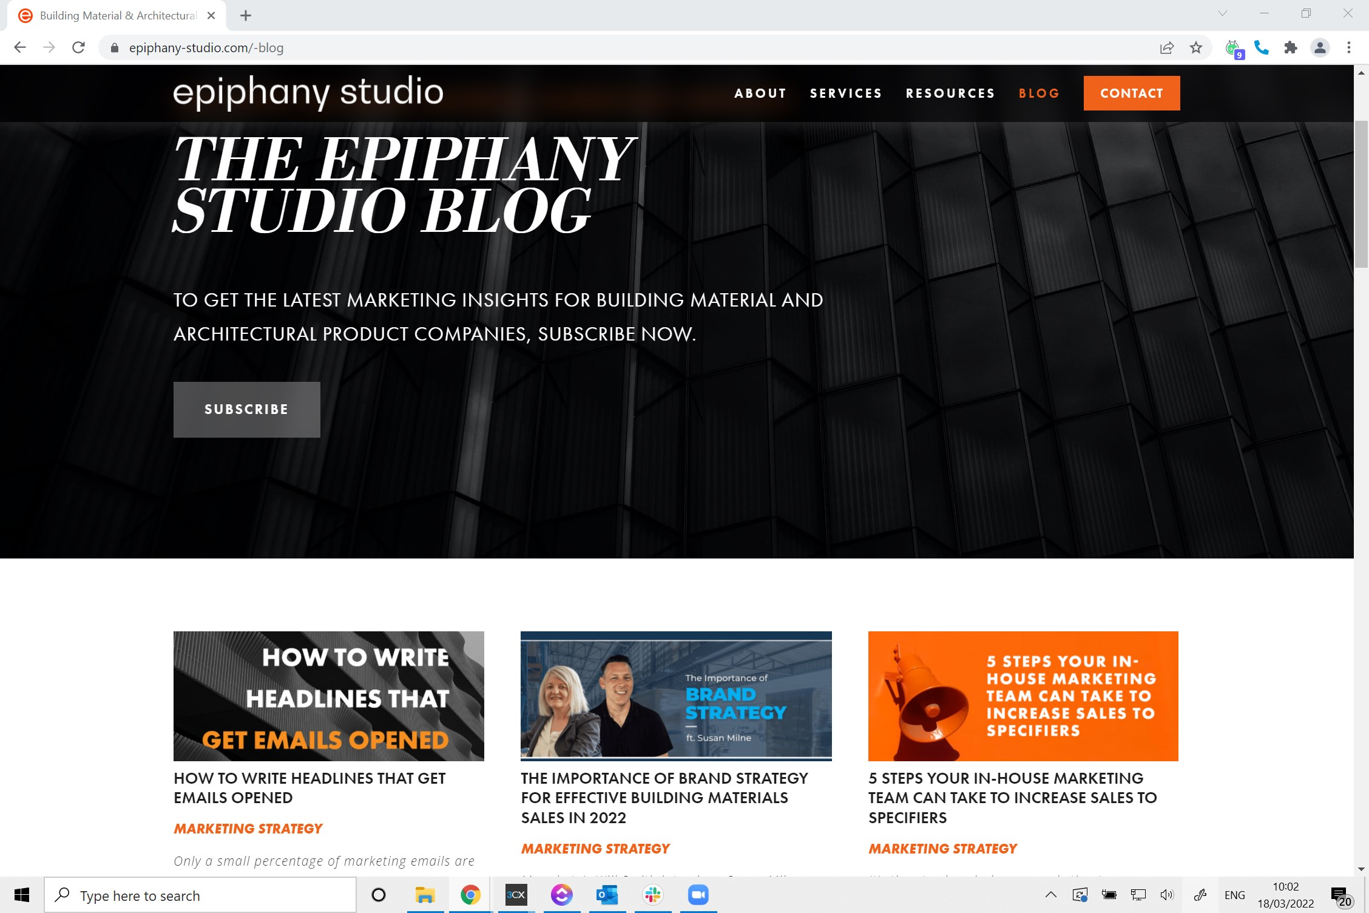Click the page scrollbar thumb
Screen dimensions: 1369x913
coord(1361,194)
